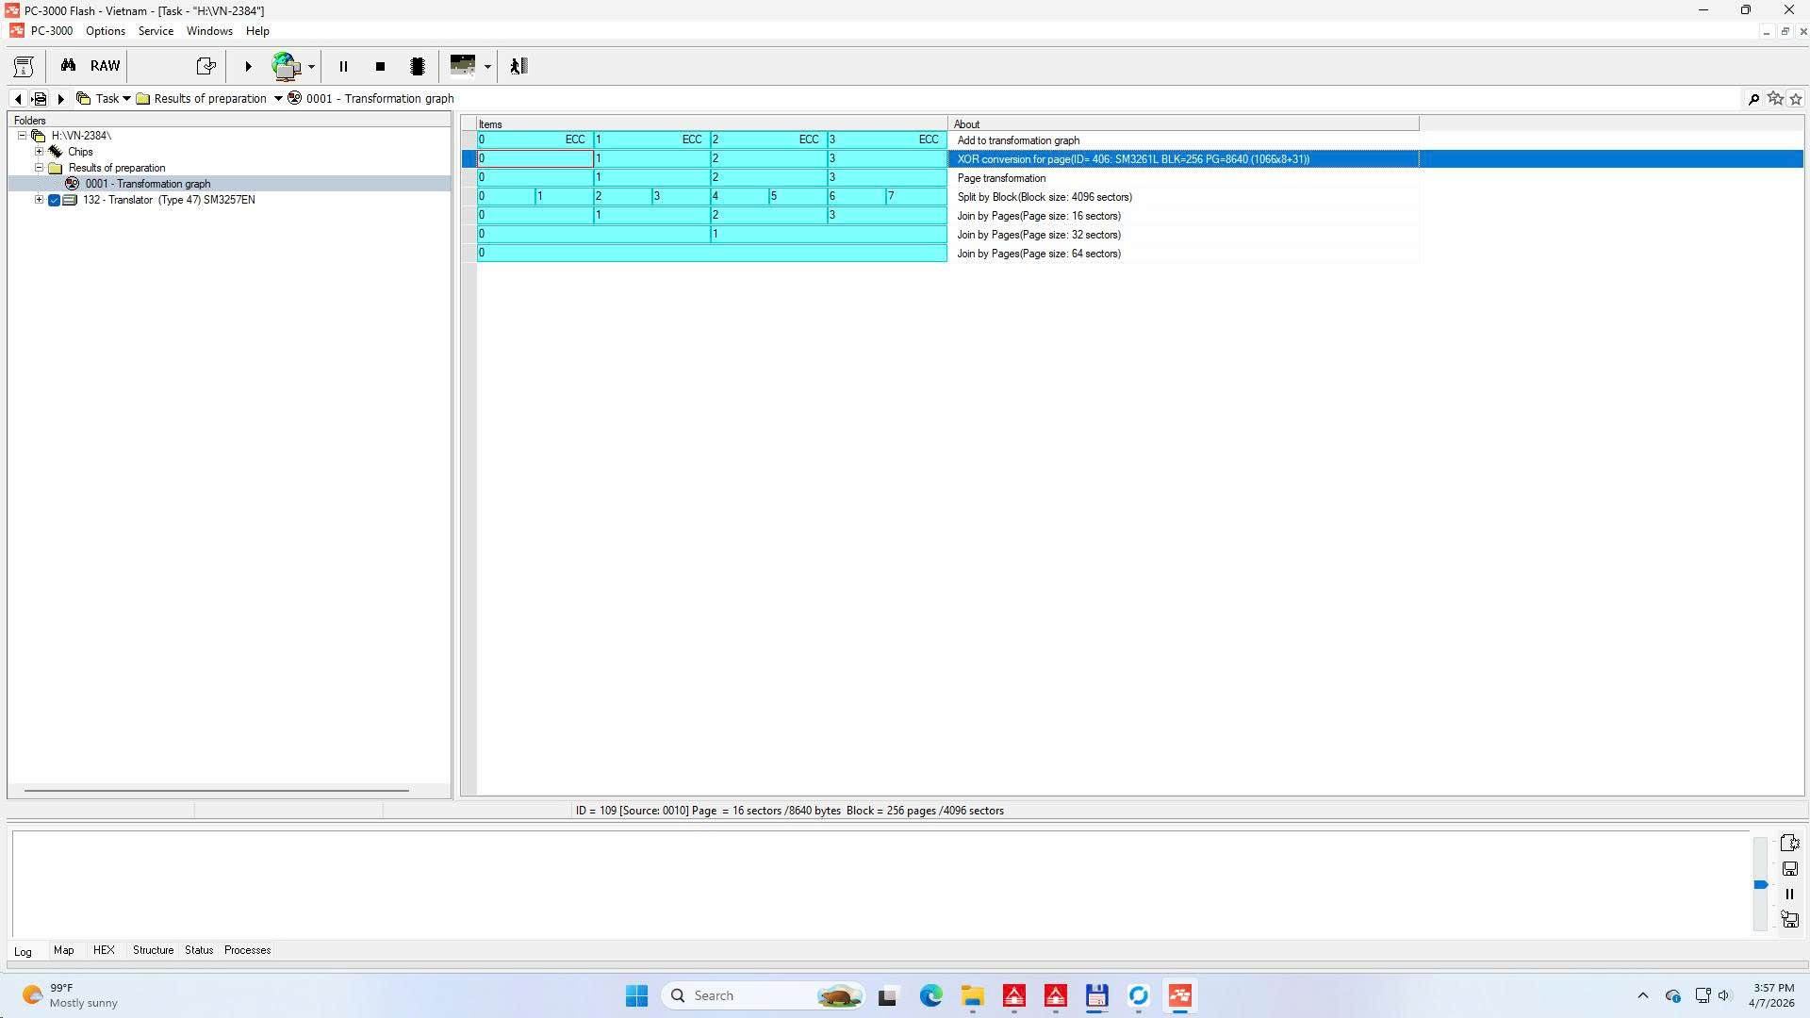The height and width of the screenshot is (1018, 1810).
Task: Expand the Chips tree node
Action: [x=40, y=152]
